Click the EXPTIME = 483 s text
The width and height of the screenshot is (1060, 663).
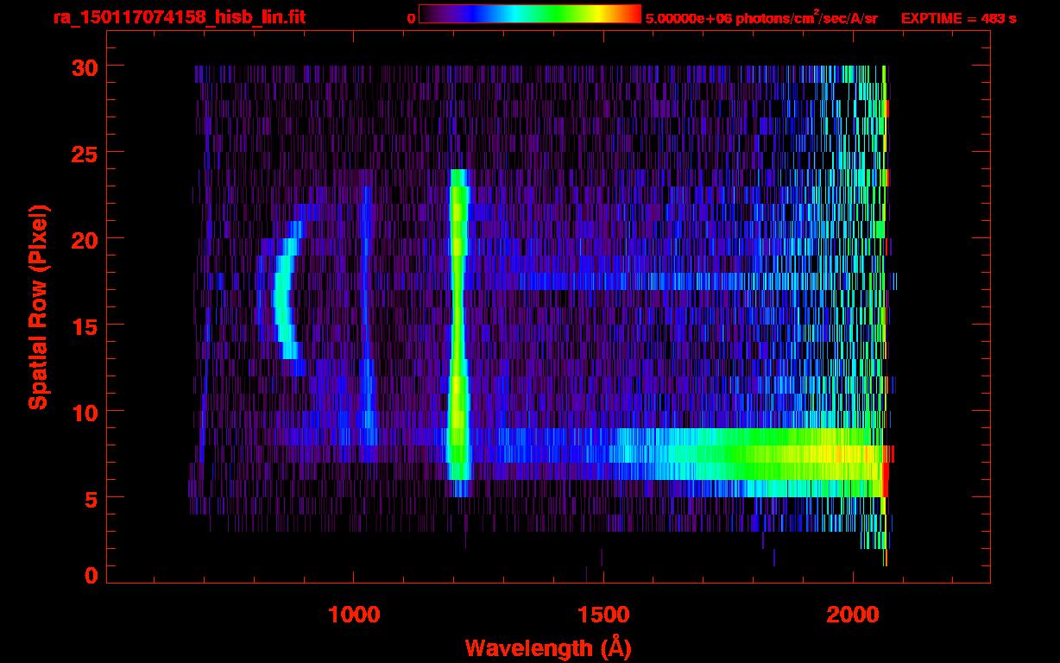[958, 18]
